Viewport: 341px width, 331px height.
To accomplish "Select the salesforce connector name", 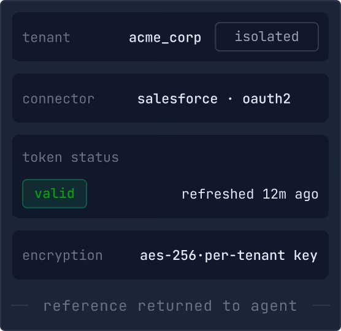I will click(x=177, y=99).
